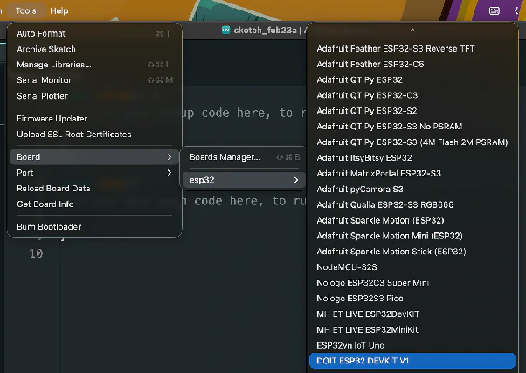
Task: Click Reload Board Data entry
Action: click(x=94, y=189)
